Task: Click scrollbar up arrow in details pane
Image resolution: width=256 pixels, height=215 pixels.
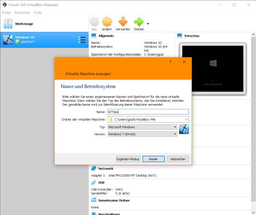Action: pos(253,35)
